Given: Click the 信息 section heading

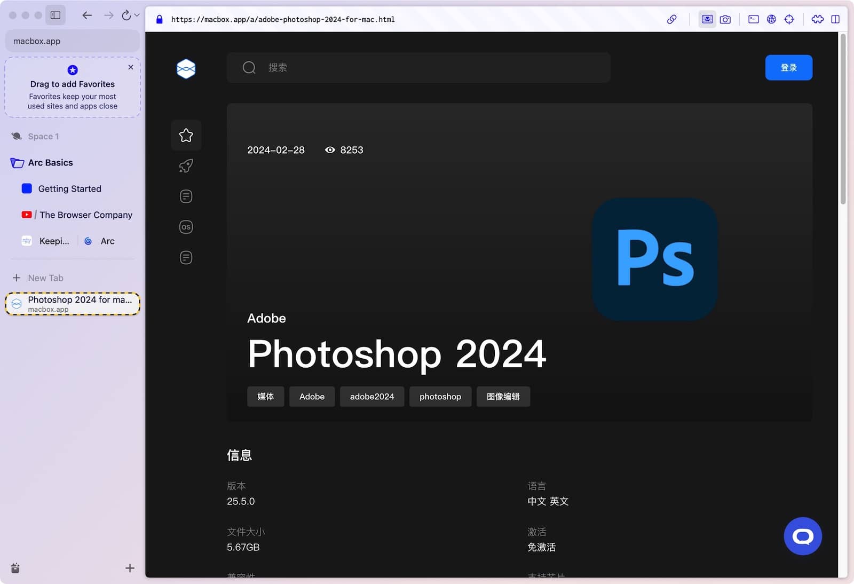Looking at the screenshot, I should click(239, 455).
